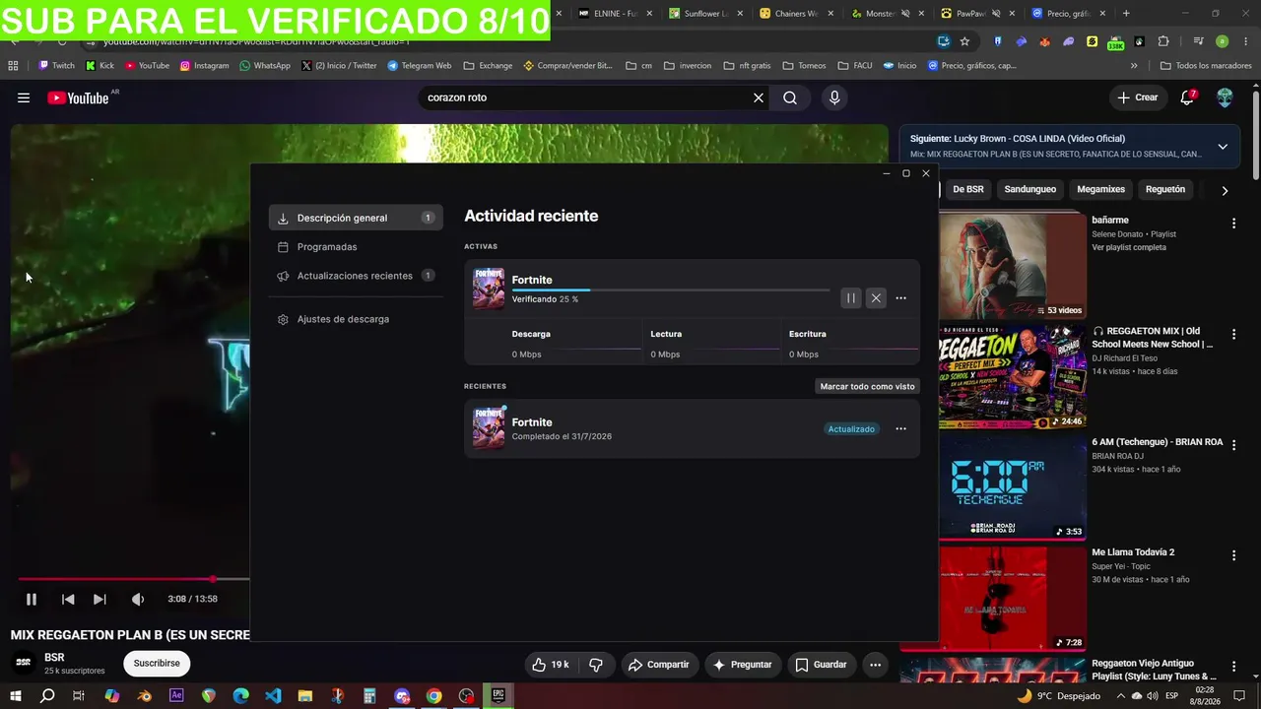Viewport: 1261px width, 709px height.
Task: Open the inversion bookmarks folder
Action: pyautogui.click(x=688, y=66)
